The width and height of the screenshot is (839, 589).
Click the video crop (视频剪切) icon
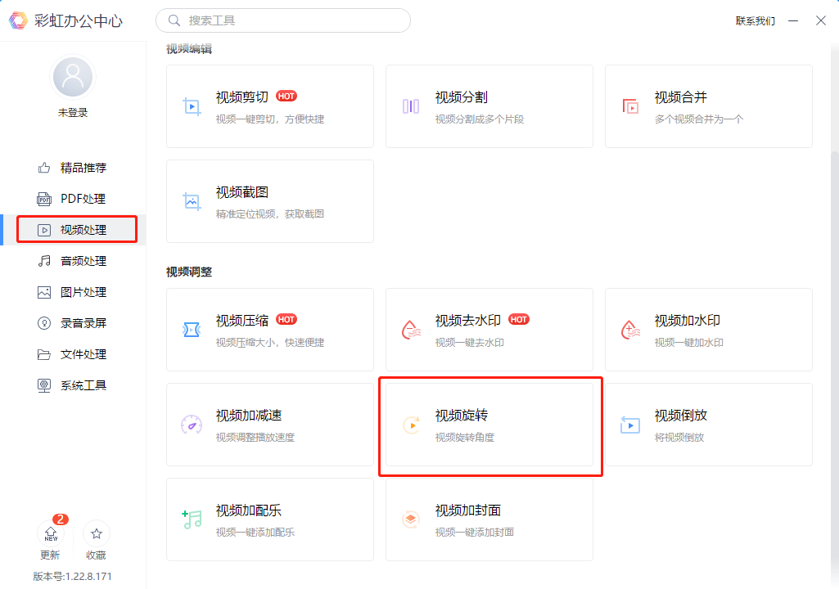pos(192,106)
